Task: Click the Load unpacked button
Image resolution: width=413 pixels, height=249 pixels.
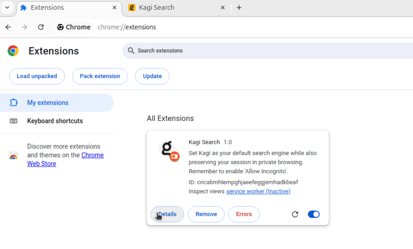Action: [37, 76]
